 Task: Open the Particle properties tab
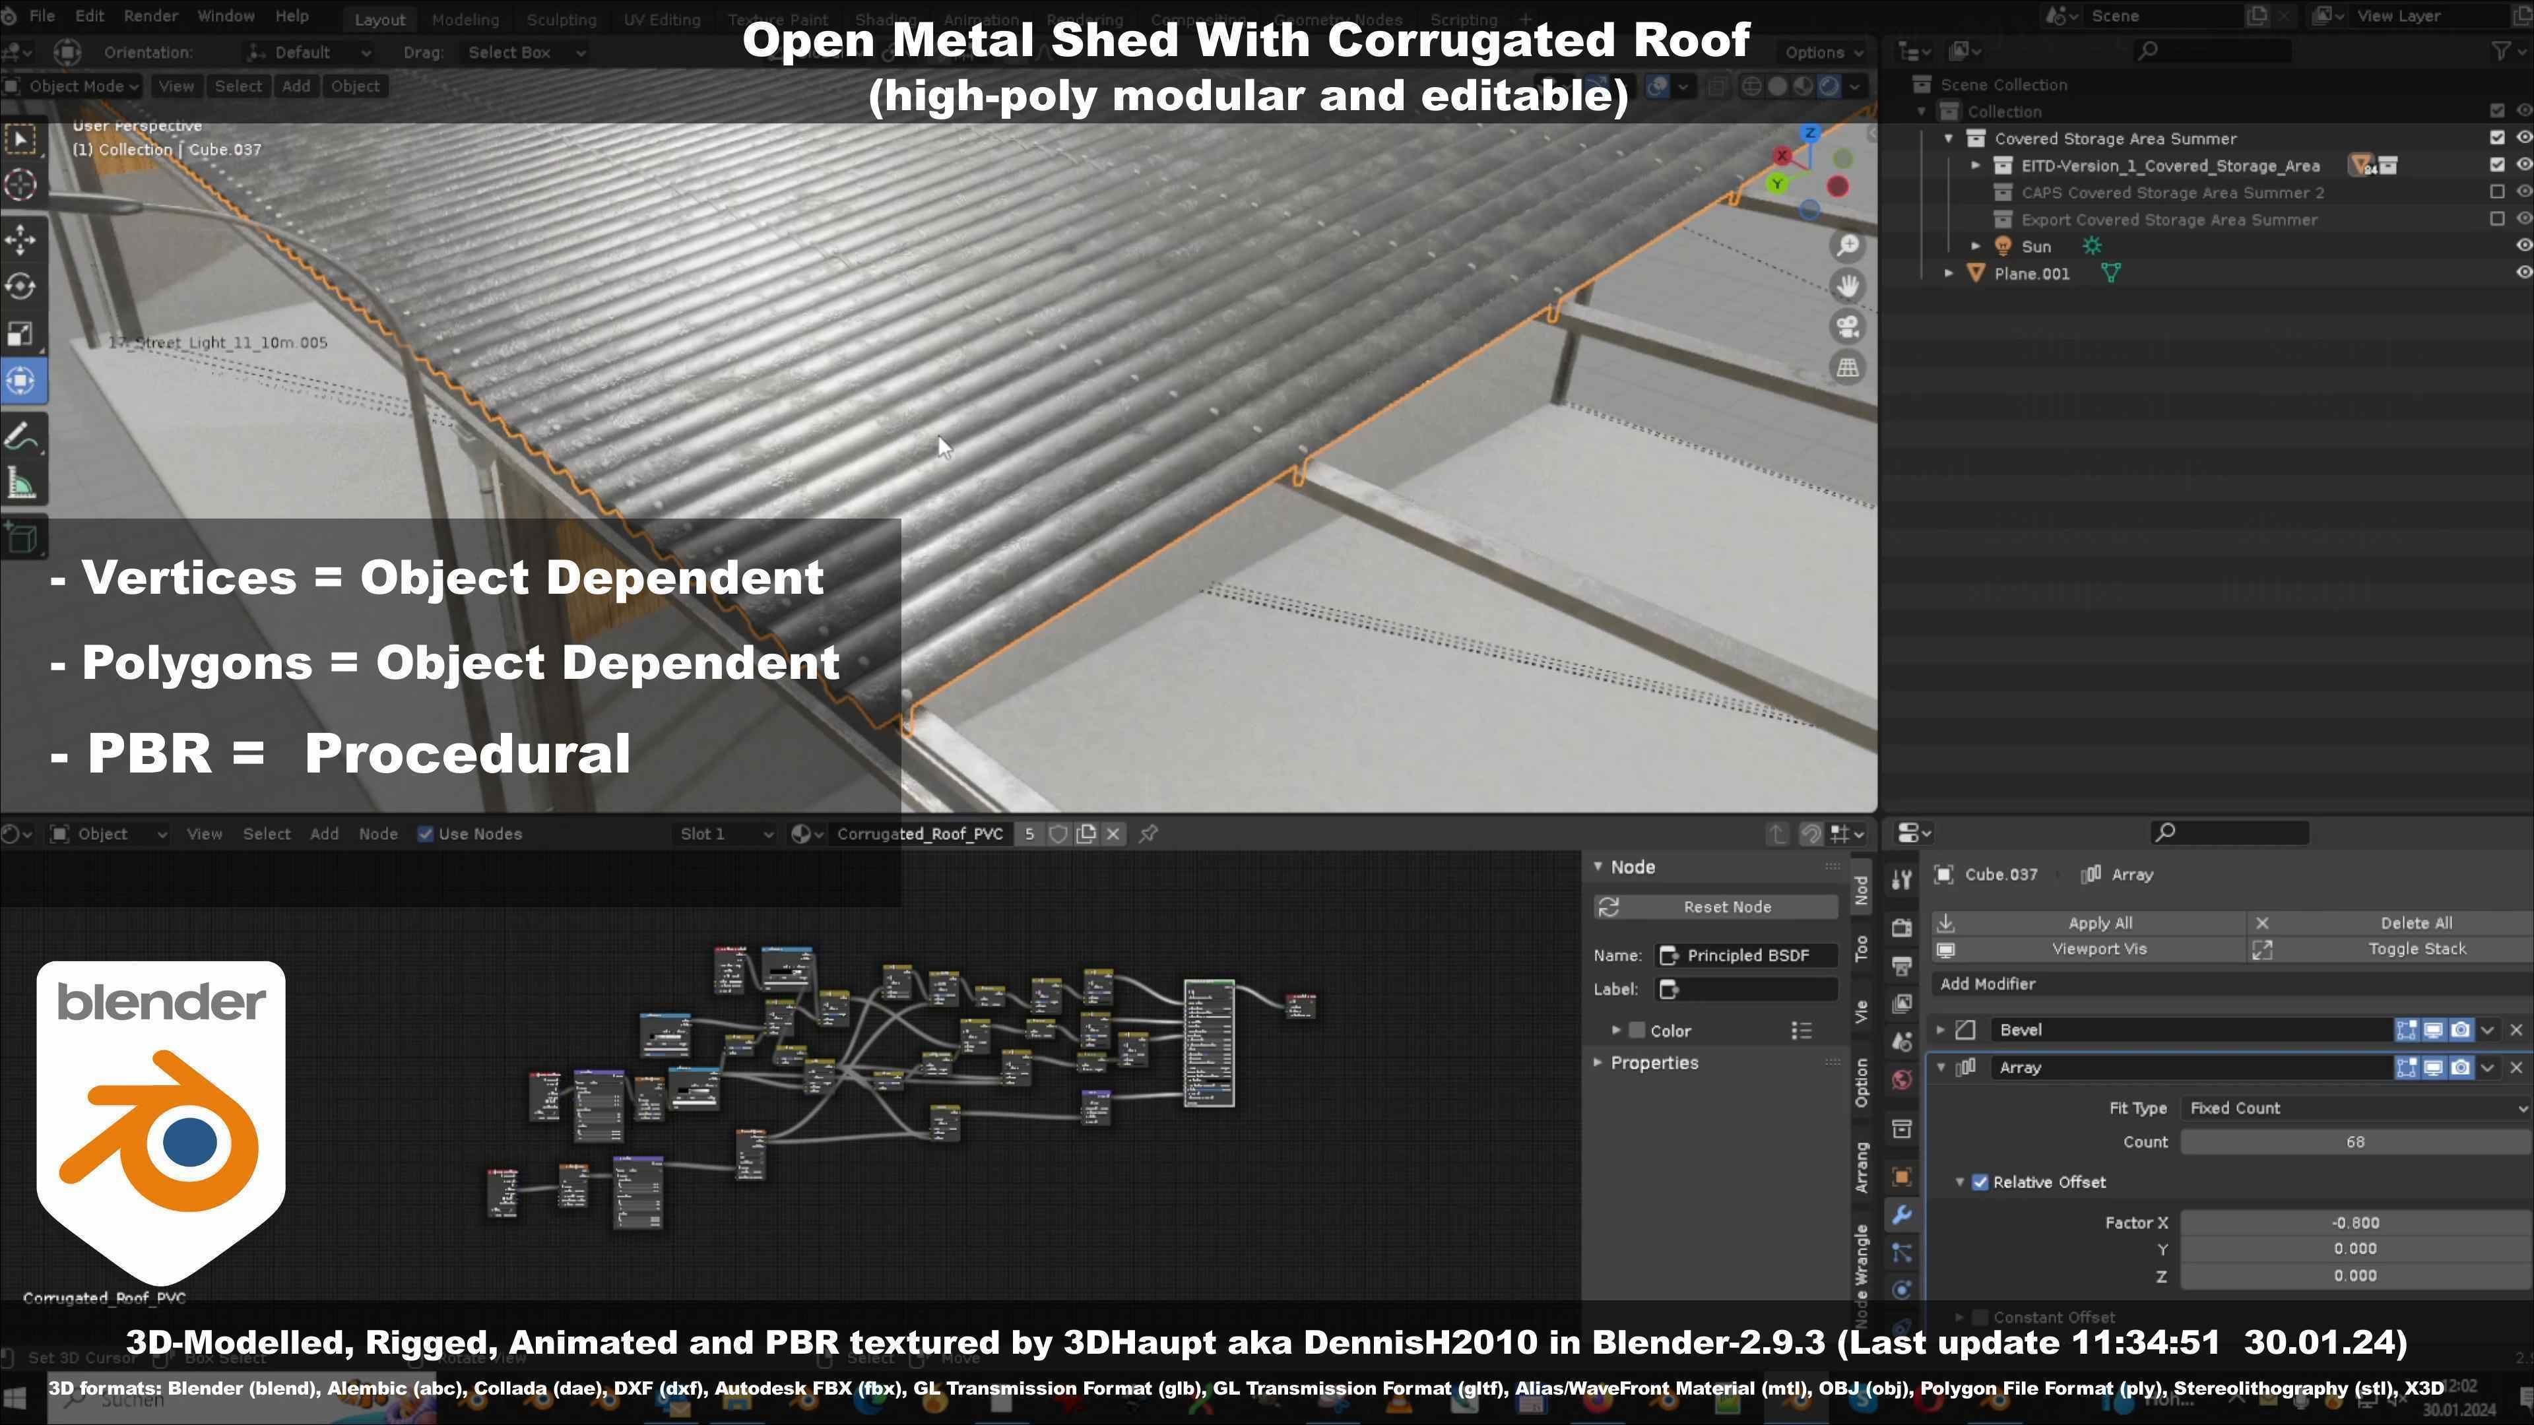[x=1901, y=1253]
